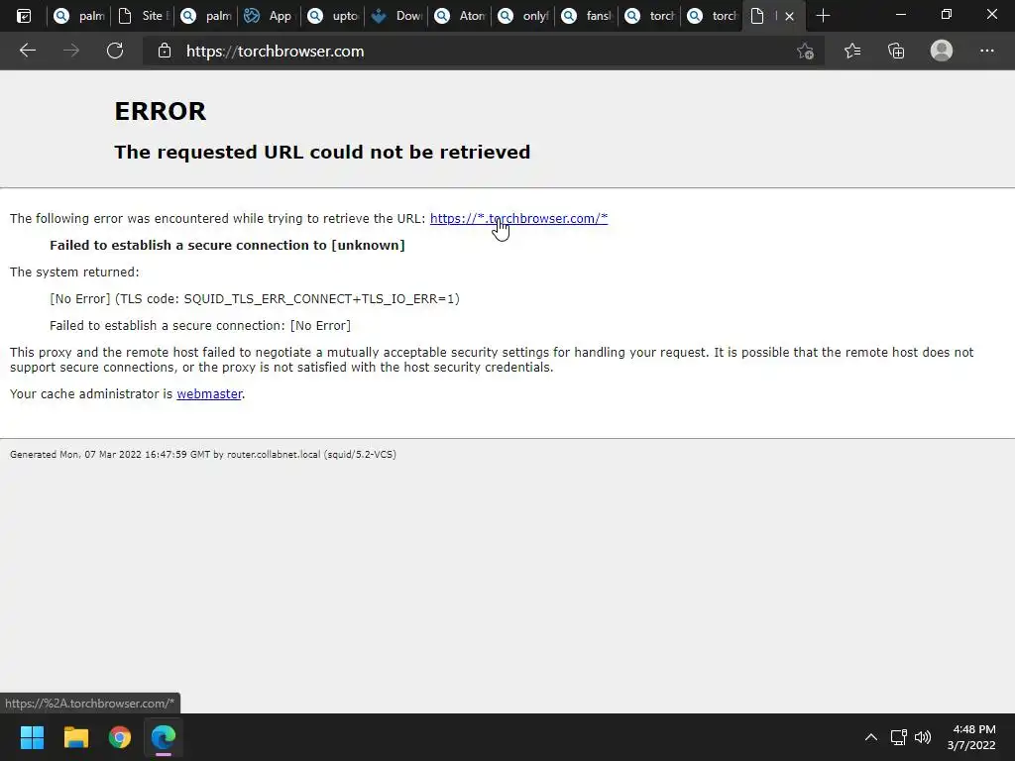Close the active error tab
The width and height of the screenshot is (1015, 761).
789,16
